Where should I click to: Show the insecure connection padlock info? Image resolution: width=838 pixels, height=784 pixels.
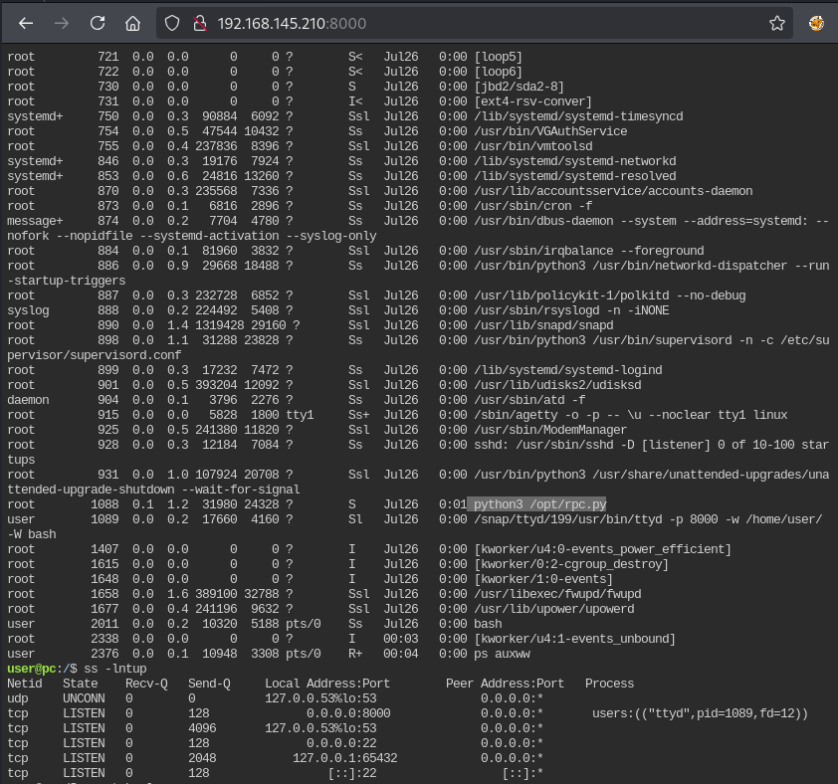(198, 23)
